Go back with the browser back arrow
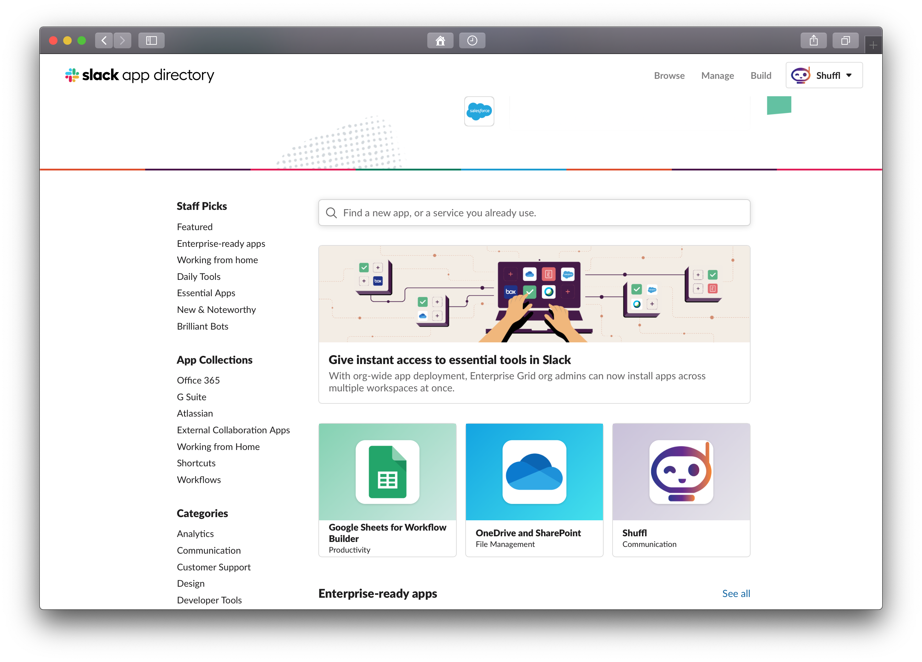922x662 pixels. [104, 40]
